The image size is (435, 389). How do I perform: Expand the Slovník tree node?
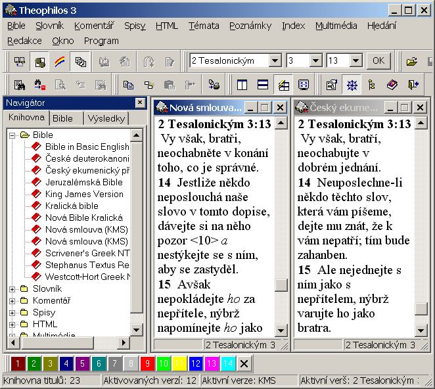(12, 288)
